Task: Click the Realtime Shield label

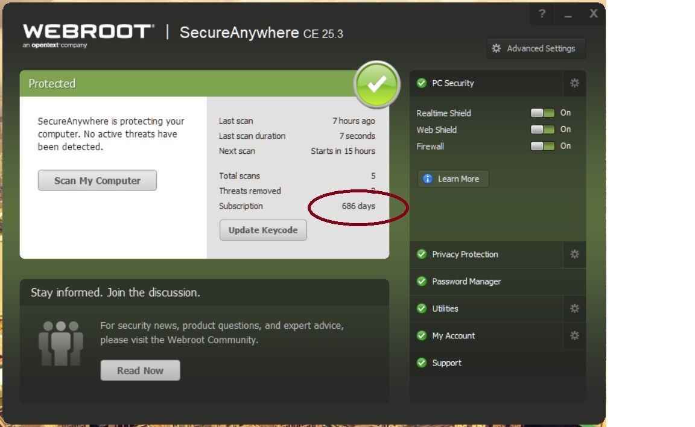Action: click(443, 113)
